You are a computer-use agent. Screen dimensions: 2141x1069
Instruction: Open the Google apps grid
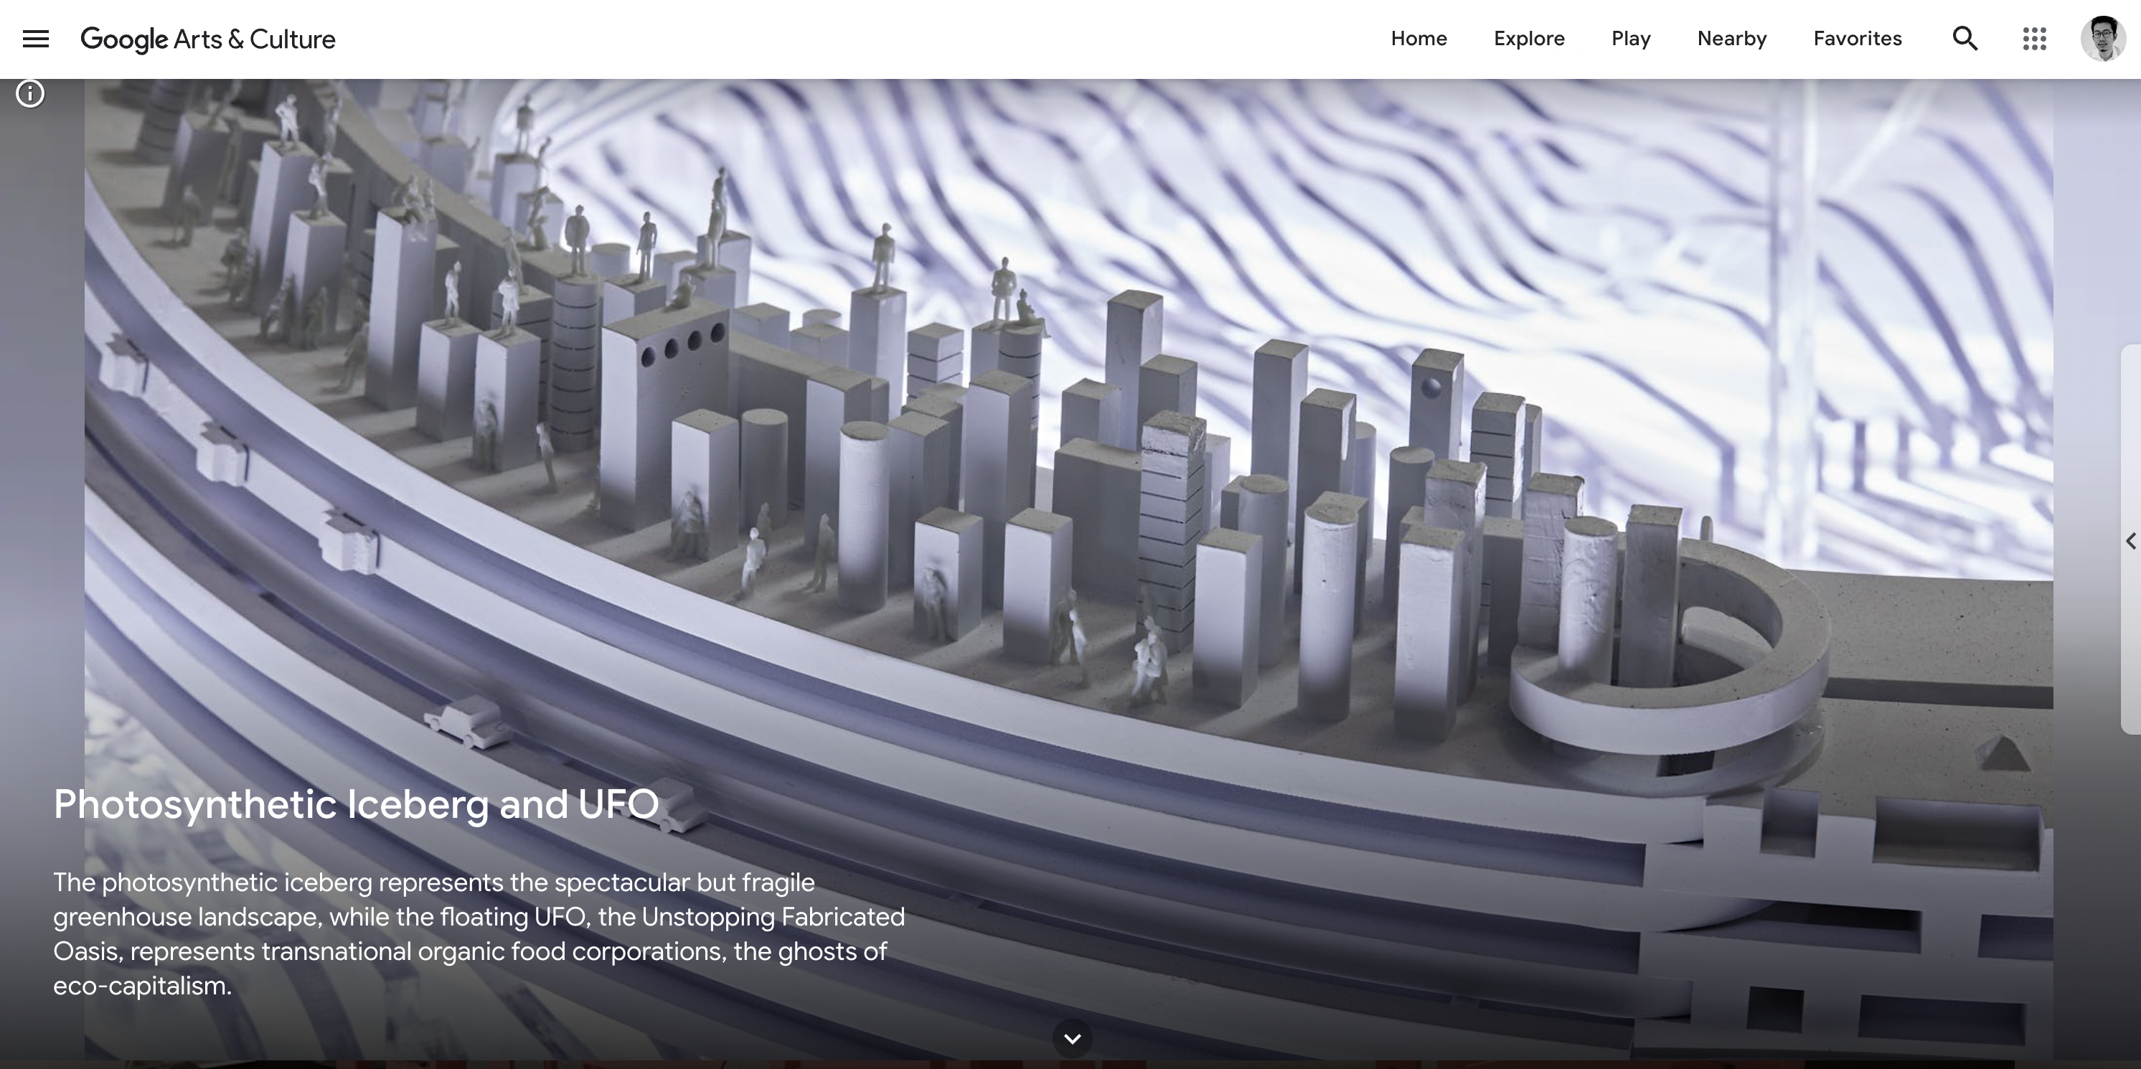[x=2034, y=38]
